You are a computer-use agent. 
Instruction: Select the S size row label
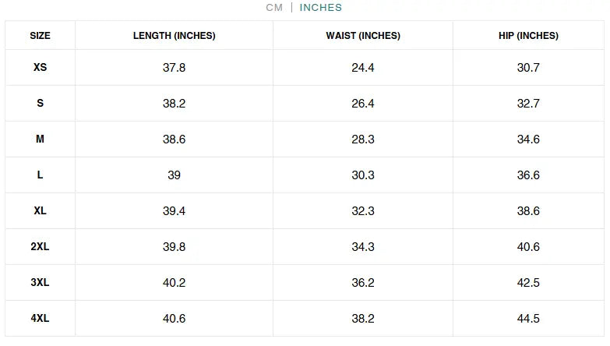pos(41,104)
